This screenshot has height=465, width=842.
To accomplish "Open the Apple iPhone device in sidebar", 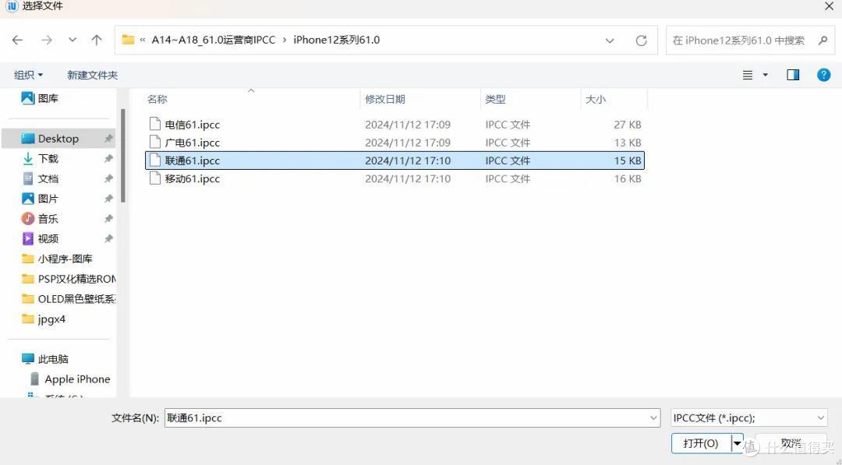I will (76, 379).
